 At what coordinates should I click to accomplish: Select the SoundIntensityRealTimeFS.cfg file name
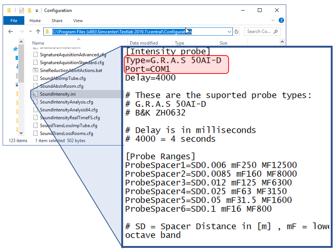[70, 118]
